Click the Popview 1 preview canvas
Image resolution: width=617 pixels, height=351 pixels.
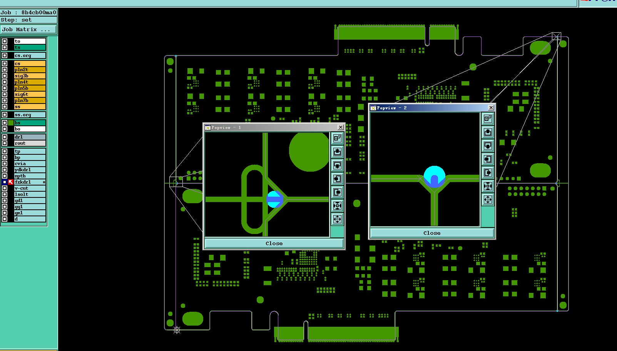267,184
